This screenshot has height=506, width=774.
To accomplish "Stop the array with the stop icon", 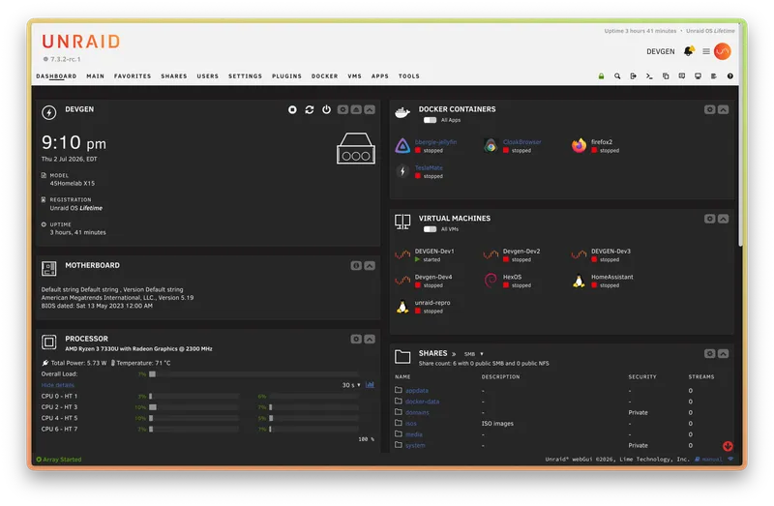I will click(x=292, y=109).
